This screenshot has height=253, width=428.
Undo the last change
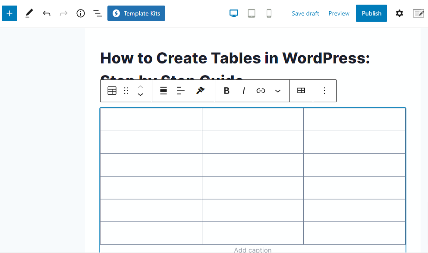(47, 13)
